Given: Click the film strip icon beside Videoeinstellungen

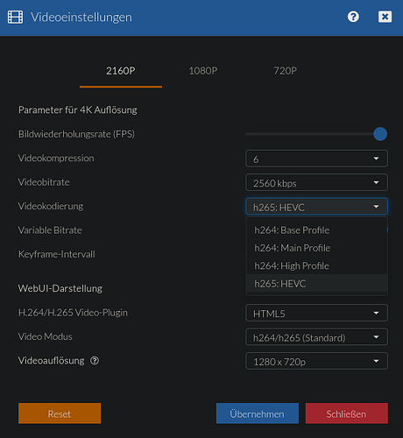Looking at the screenshot, I should (15, 17).
